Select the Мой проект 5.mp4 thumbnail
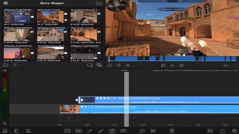Screen dimensions: 239x134 click(x=84, y=35)
